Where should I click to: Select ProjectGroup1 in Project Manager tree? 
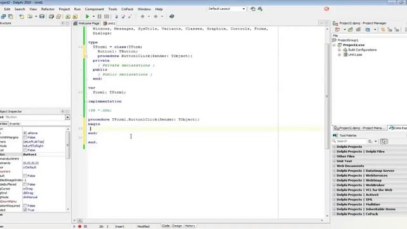tap(348, 40)
